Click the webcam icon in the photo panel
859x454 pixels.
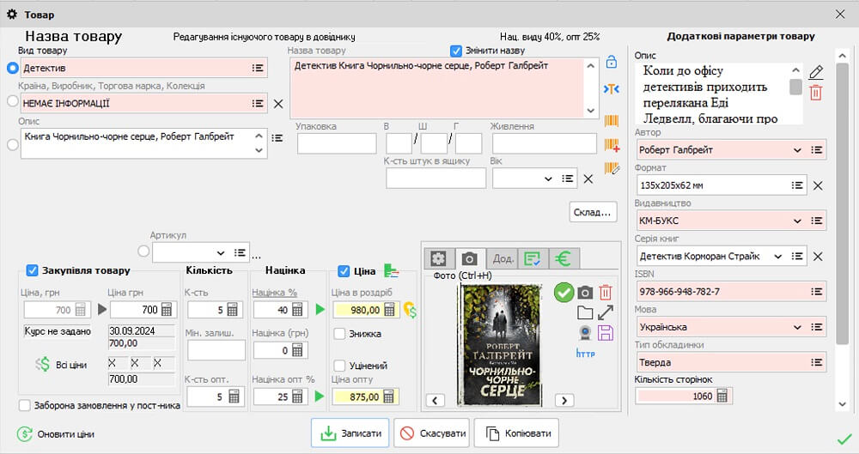(585, 333)
